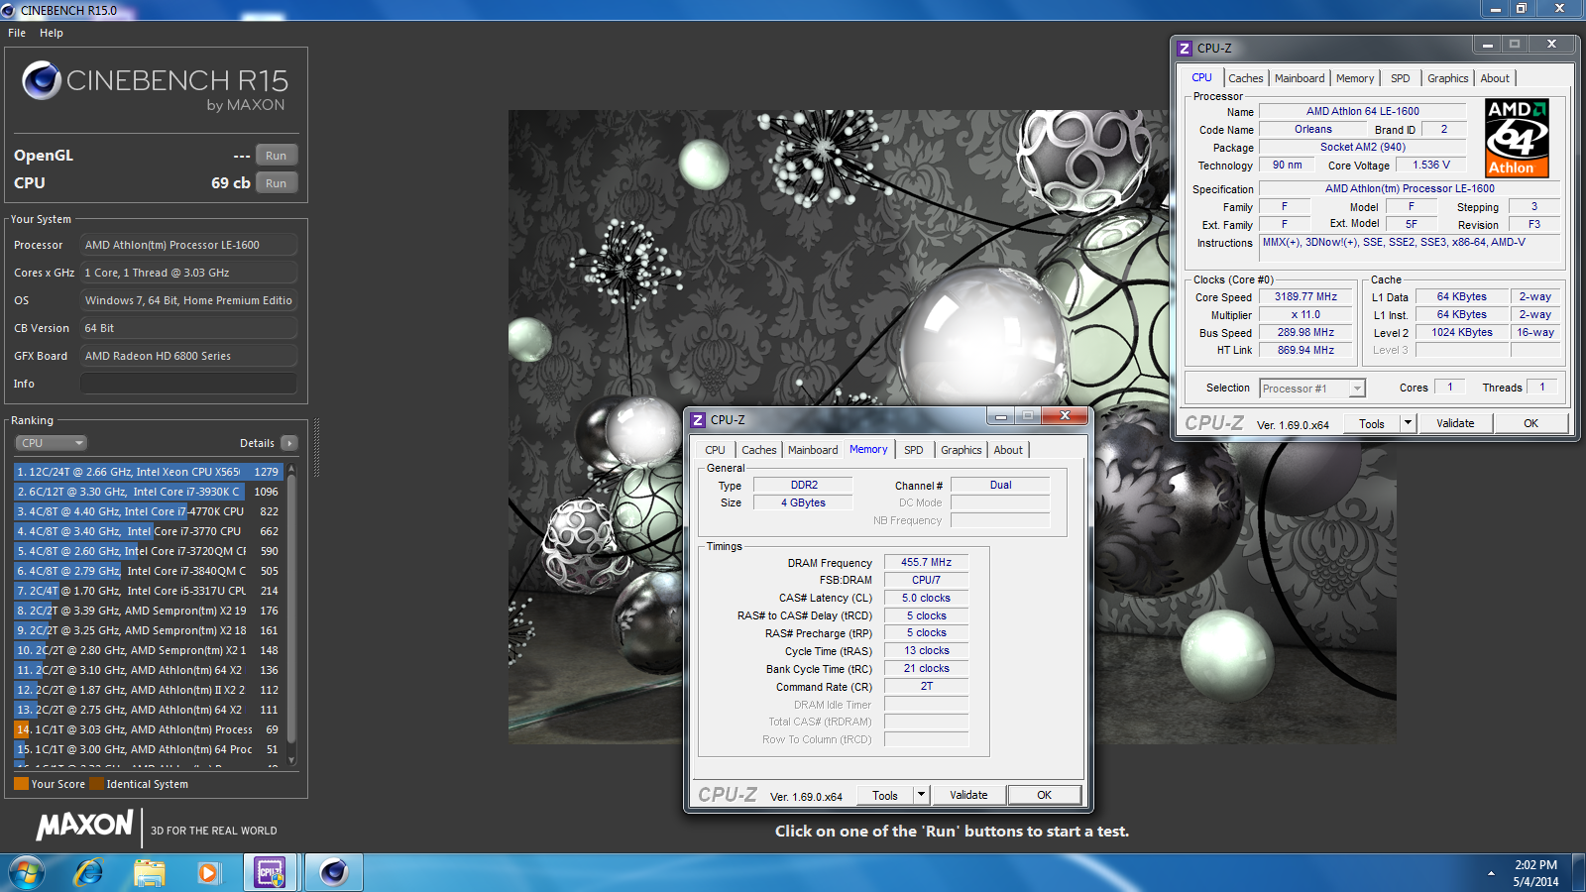Switch to SPD tab in CPU-Z CPU window

(1401, 78)
